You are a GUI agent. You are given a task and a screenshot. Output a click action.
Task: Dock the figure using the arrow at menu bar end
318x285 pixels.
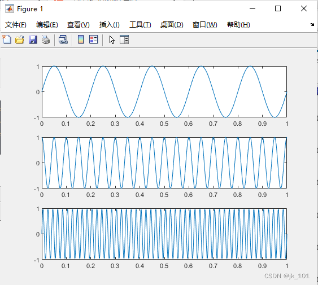point(312,25)
